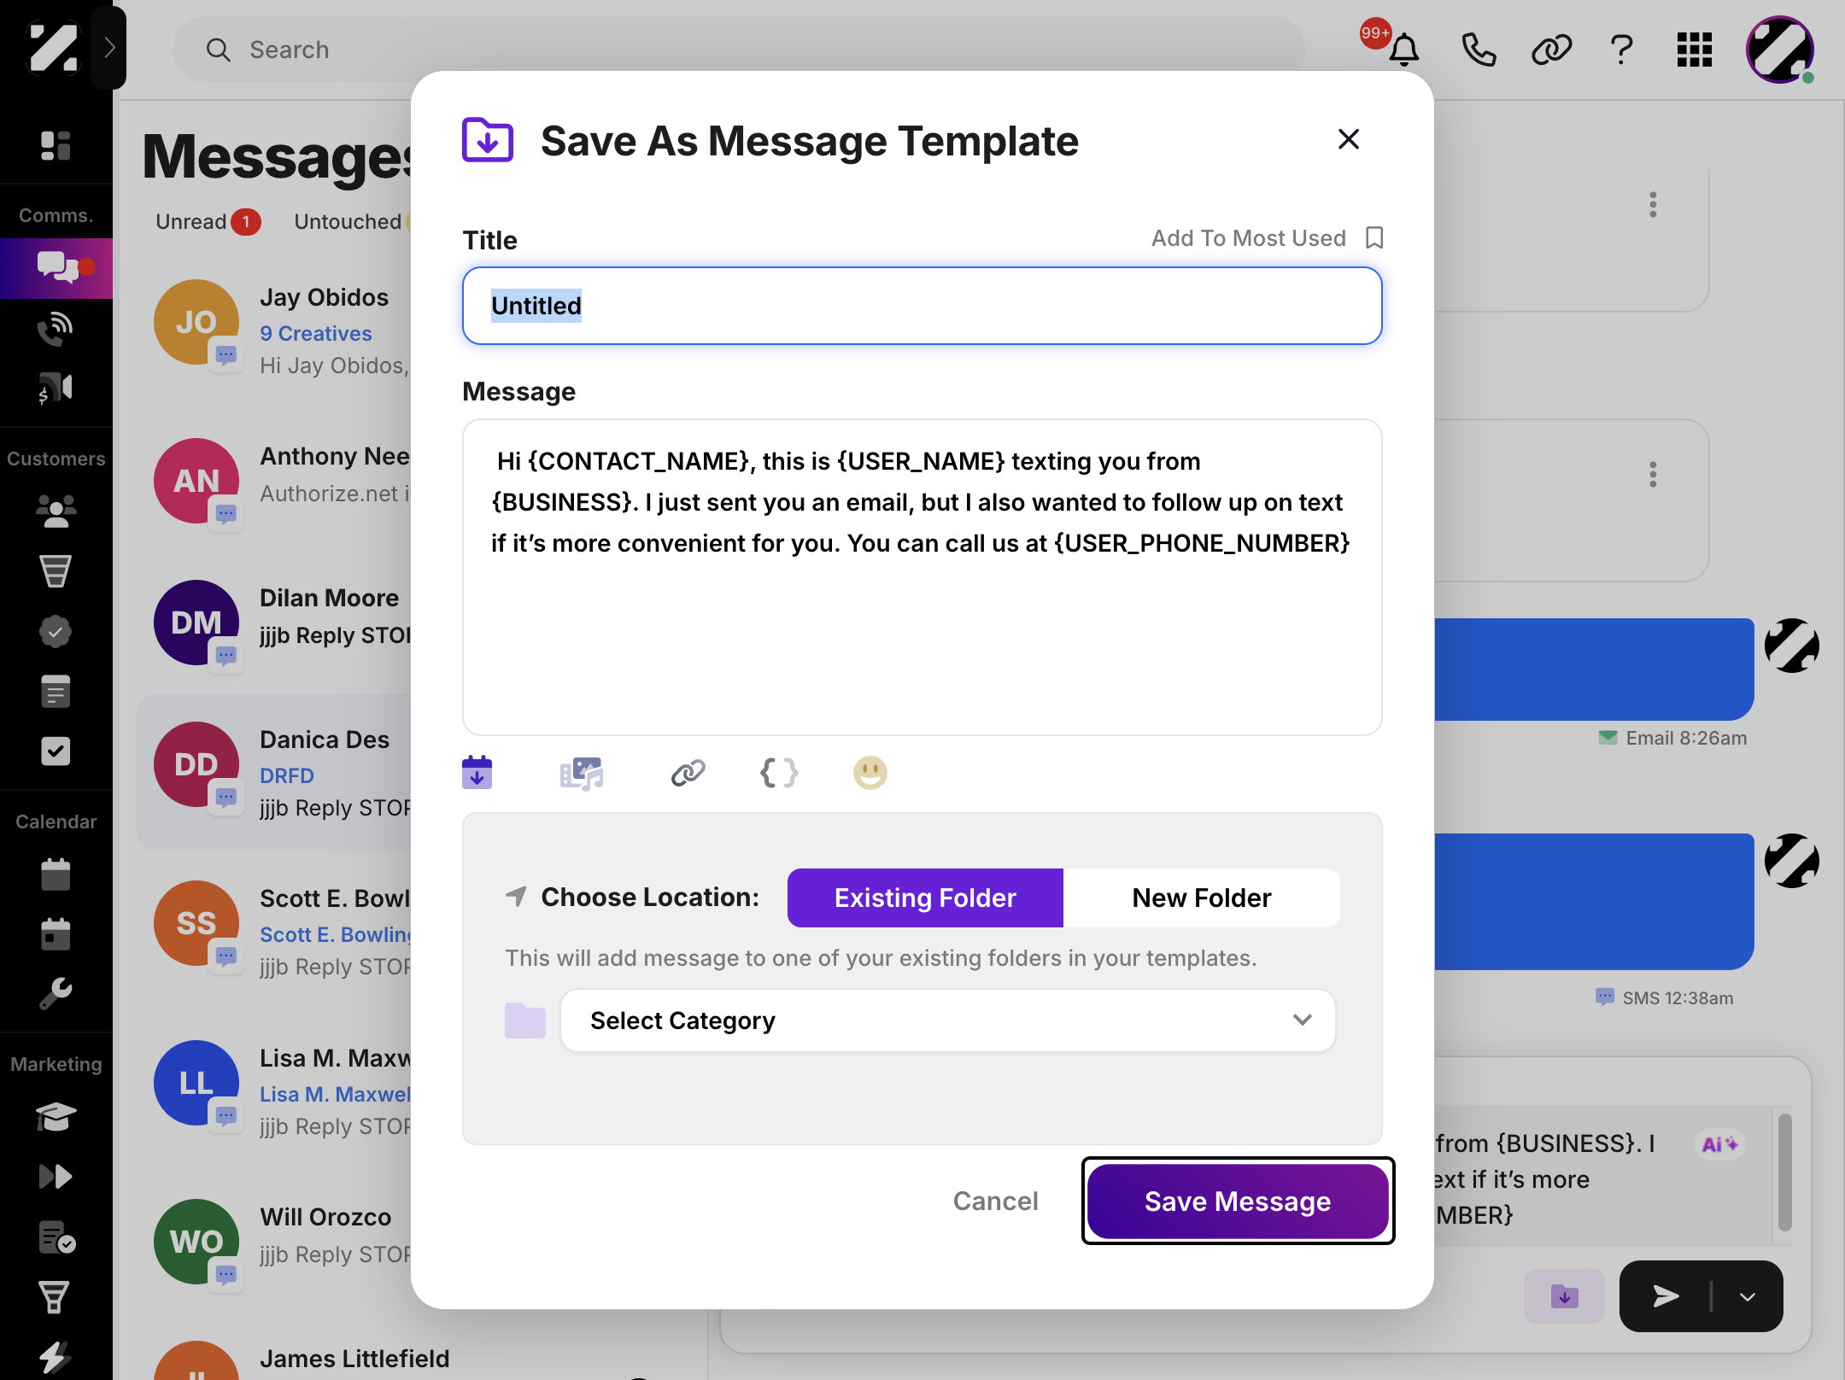This screenshot has width=1845, height=1380.
Task: Open the calls phone icon in sidebar
Action: pyautogui.click(x=56, y=329)
